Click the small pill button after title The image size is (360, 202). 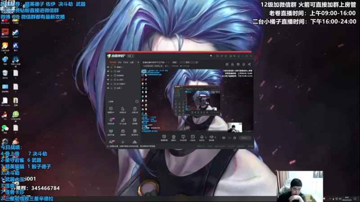(x=175, y=62)
